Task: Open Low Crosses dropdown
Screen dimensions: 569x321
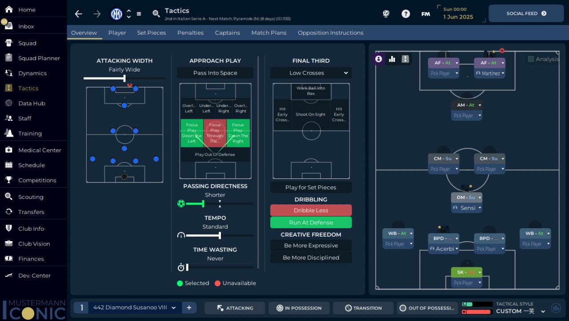Action: coord(311,73)
